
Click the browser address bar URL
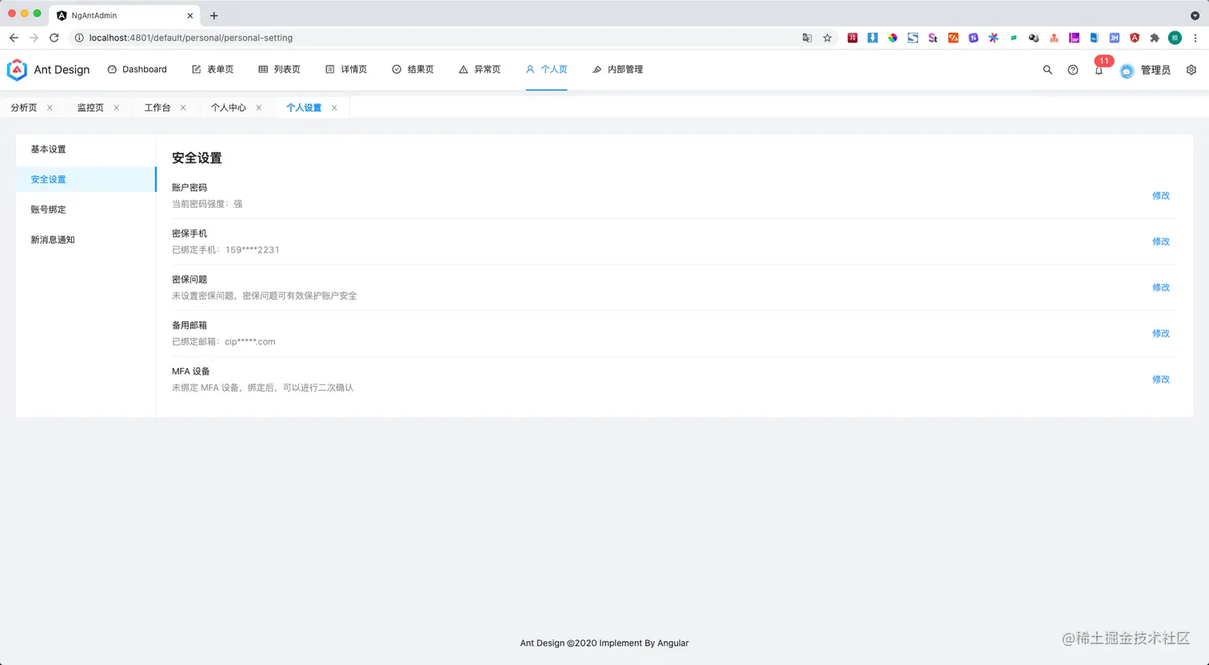coord(191,38)
